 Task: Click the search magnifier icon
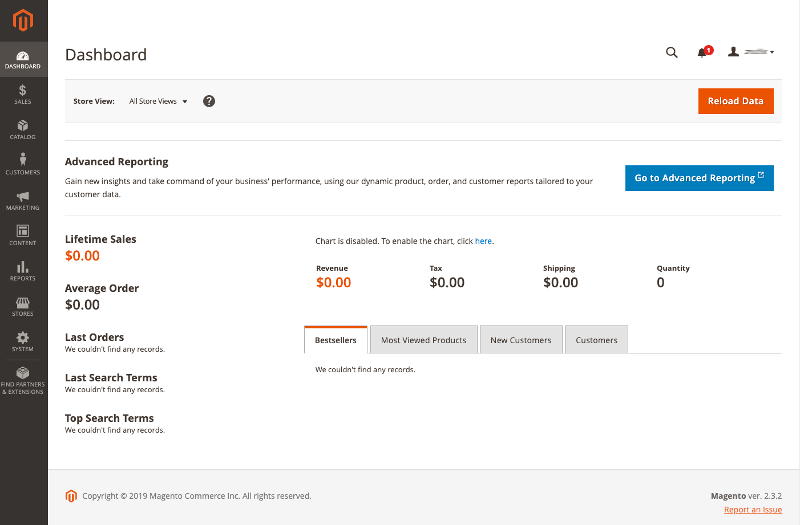click(x=672, y=52)
